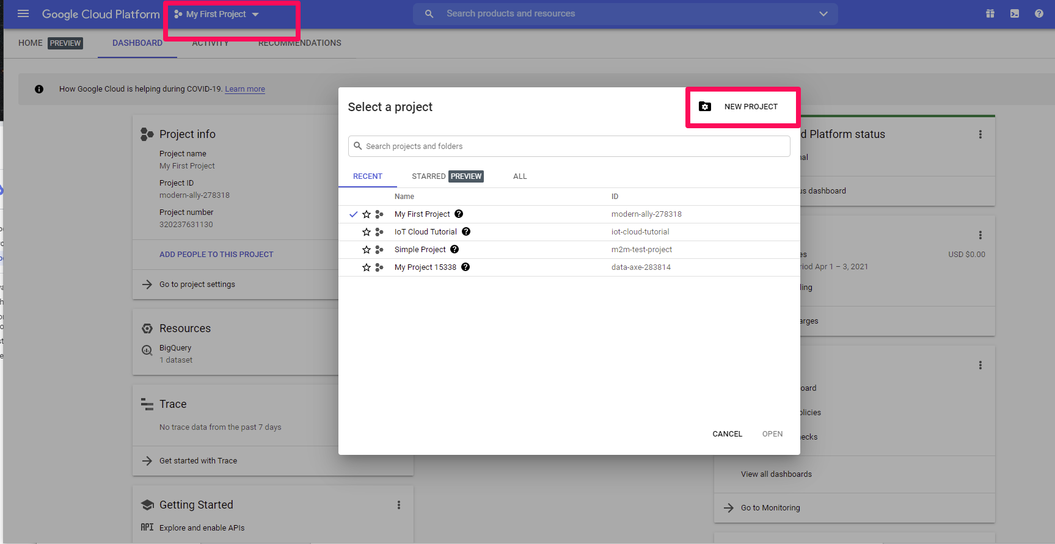Click the Home Preview label

(x=50, y=43)
